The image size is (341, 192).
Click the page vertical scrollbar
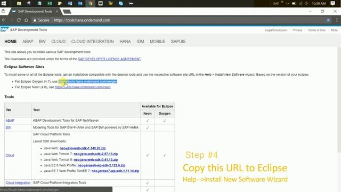tap(339, 100)
